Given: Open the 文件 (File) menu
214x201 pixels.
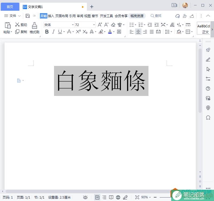Looking at the screenshot, I should click(x=12, y=16).
